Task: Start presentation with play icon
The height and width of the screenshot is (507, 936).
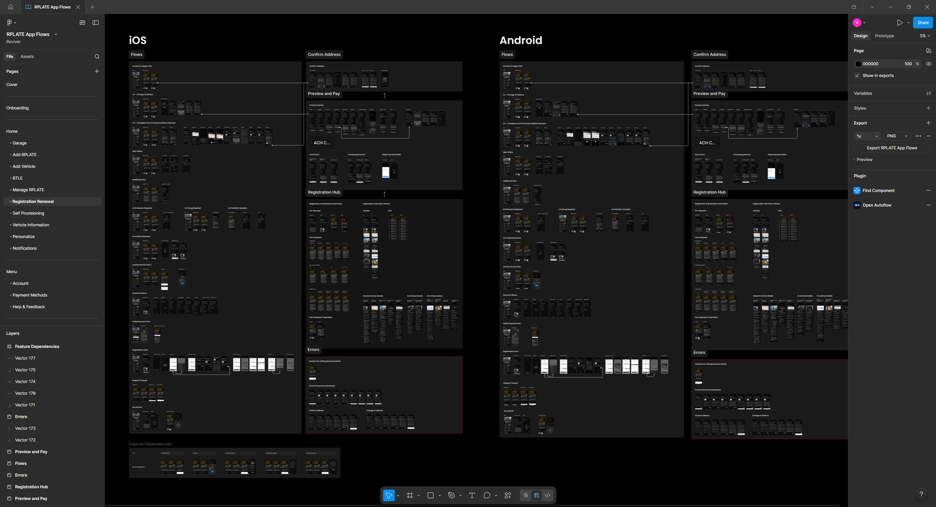Action: point(900,23)
